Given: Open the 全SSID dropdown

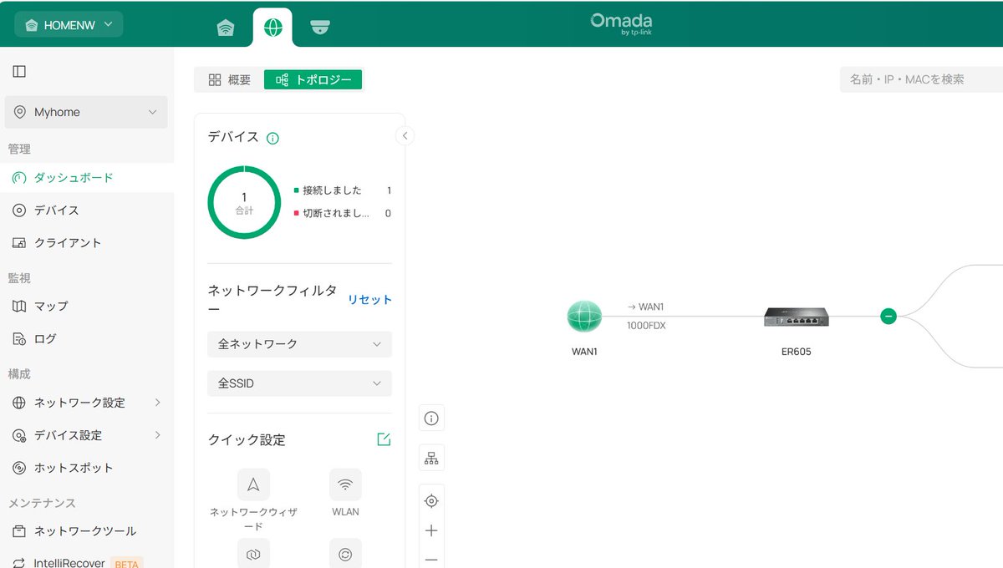Looking at the screenshot, I should pyautogui.click(x=299, y=383).
